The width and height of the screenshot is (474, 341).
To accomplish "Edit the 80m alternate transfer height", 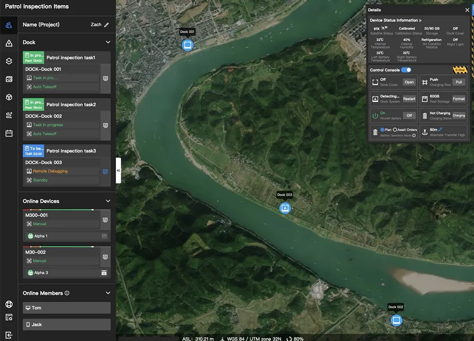I will [x=440, y=129].
